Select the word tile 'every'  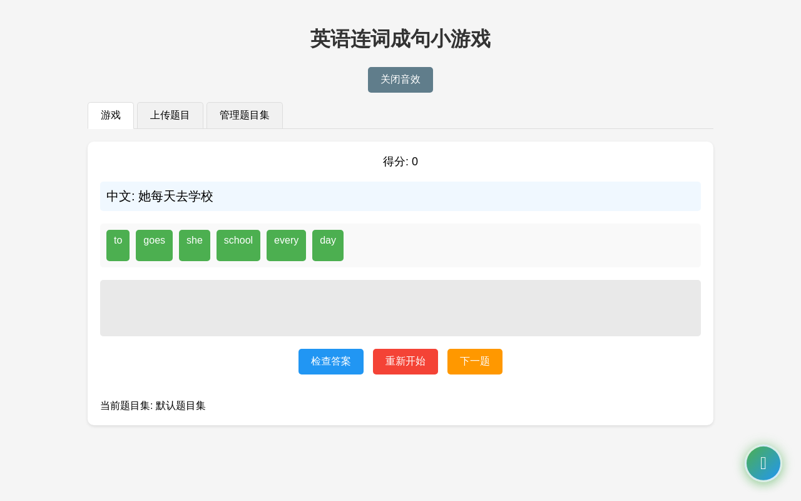tap(286, 245)
